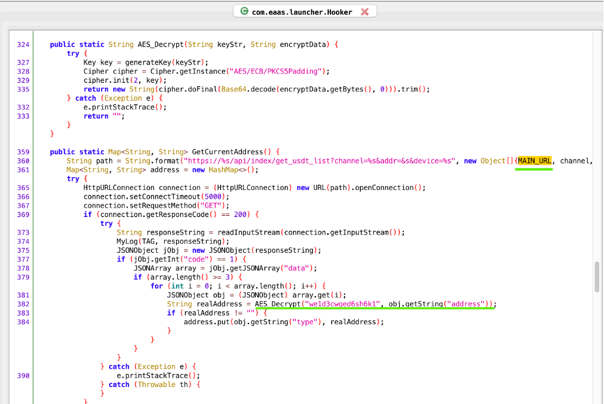Click MyLog call on line 374
The image size is (604, 404).
[x=127, y=241]
